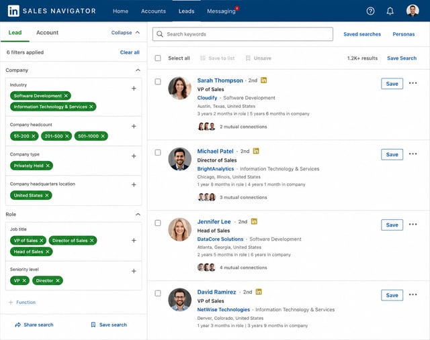Image resolution: width=430 pixels, height=340 pixels.
Task: Remove the 201-500 headcount filter
Action: (67, 136)
